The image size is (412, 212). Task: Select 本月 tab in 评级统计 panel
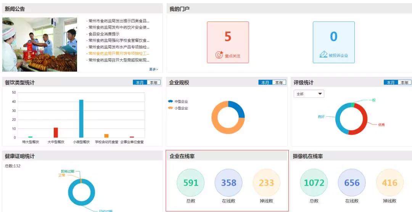point(391,83)
